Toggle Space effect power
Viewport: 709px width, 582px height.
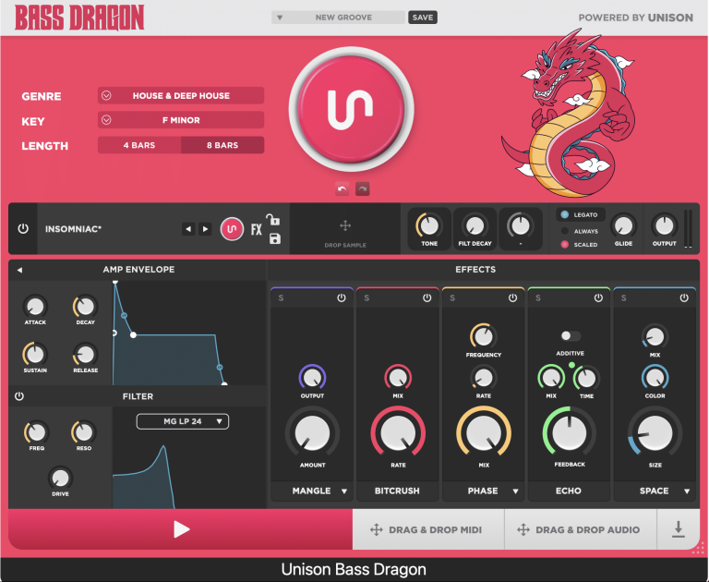coord(684,297)
